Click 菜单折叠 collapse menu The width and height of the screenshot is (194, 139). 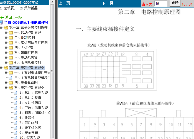(31, 8)
